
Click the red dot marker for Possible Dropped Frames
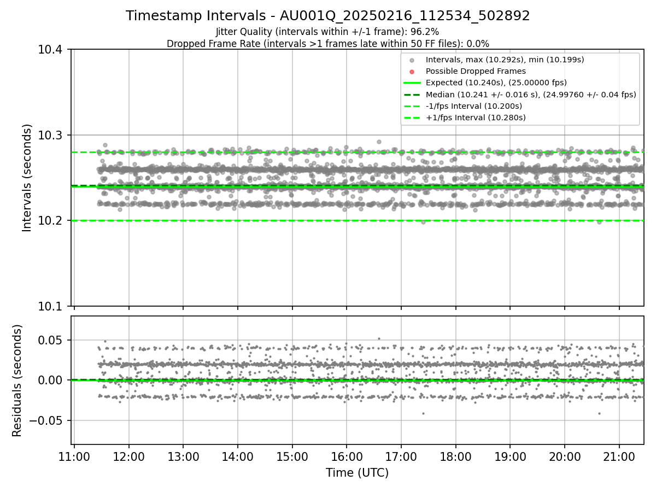(412, 72)
